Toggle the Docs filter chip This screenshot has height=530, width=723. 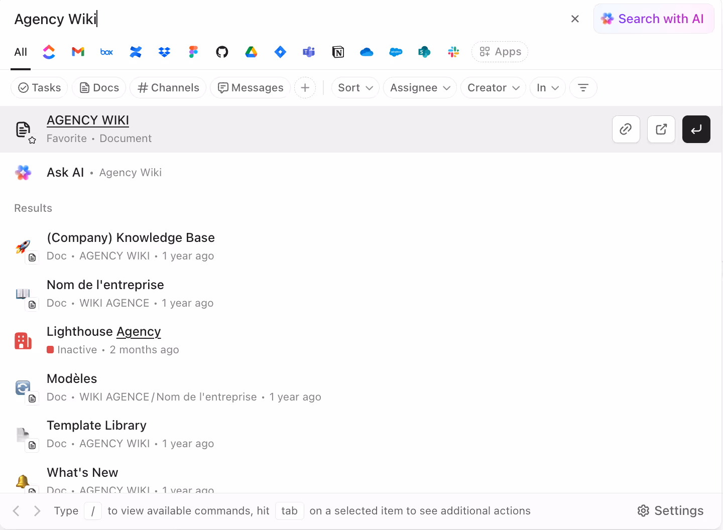pos(99,88)
